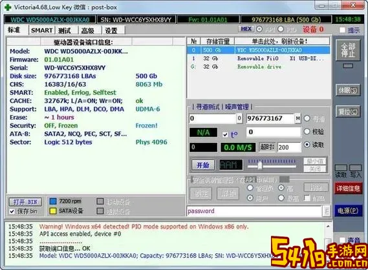Click the 写入 write activity indicator
Image resolution: width=368 pixels, height=270 pixels.
pyautogui.click(x=356, y=168)
